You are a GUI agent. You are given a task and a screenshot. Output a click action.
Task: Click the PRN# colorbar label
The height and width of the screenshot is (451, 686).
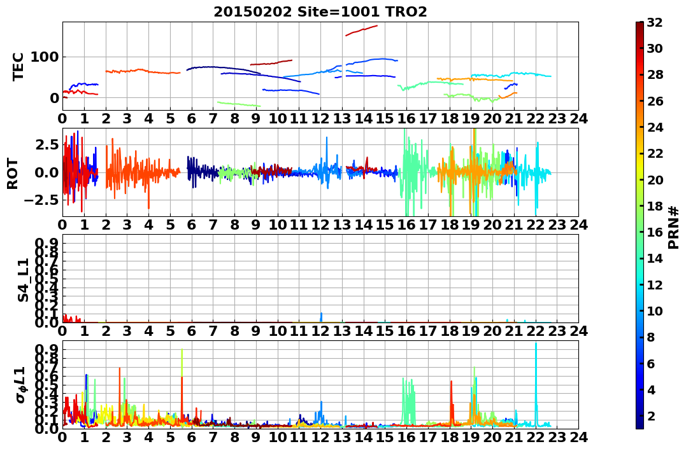(x=674, y=227)
